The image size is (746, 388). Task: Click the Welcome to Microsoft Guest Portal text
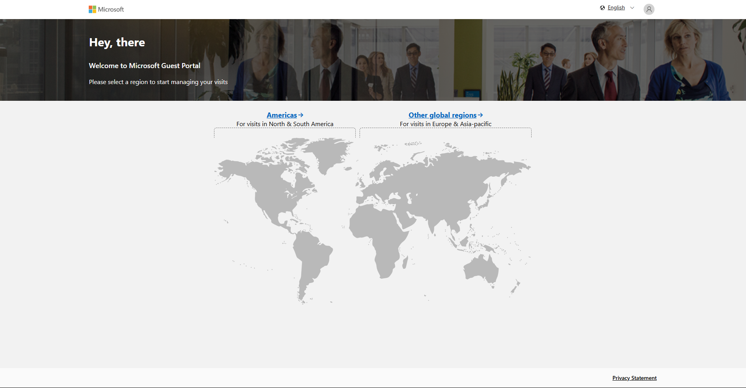click(x=144, y=66)
